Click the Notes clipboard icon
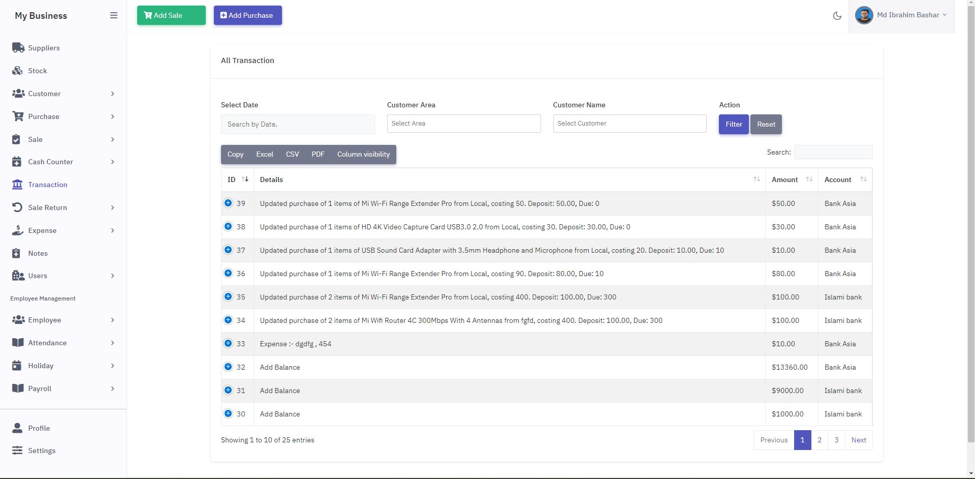The image size is (975, 479). coord(16,253)
